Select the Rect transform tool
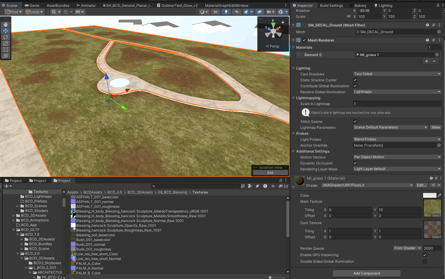This screenshot has width=445, height=279. pyautogui.click(x=6, y=50)
